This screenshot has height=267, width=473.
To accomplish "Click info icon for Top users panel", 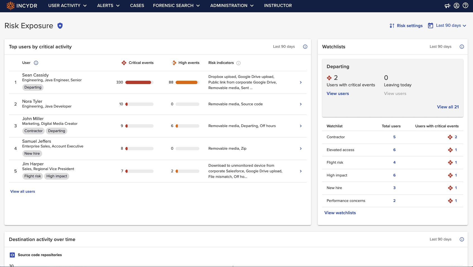I will click(305, 47).
